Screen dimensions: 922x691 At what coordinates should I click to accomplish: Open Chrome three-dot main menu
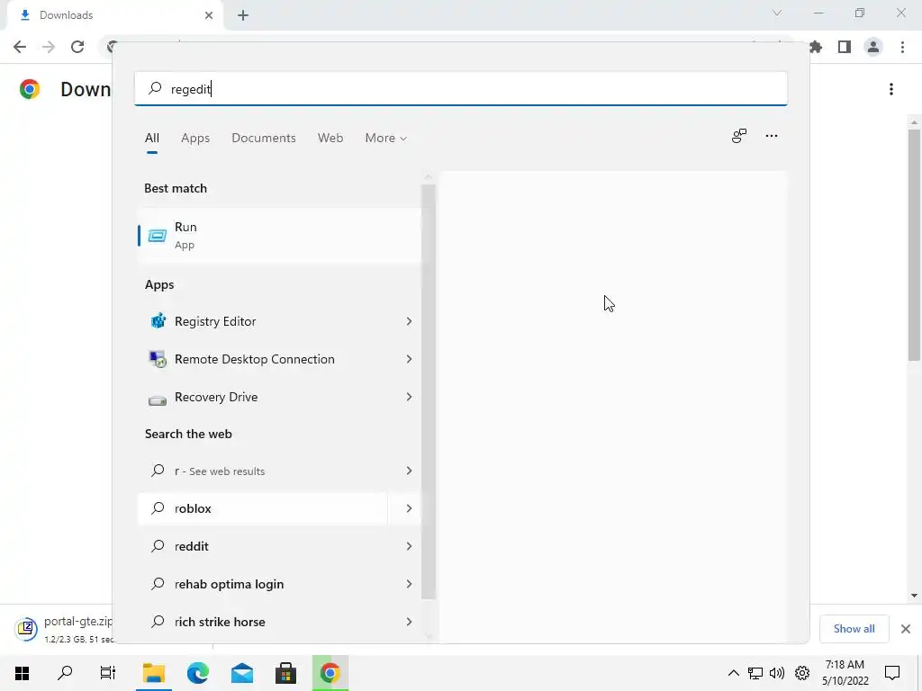pyautogui.click(x=902, y=47)
